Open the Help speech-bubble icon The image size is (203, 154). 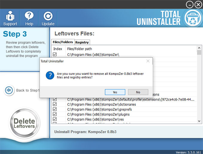point(29,16)
